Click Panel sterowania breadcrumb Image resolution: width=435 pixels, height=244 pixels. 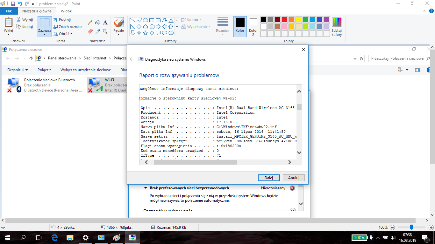coord(62,58)
